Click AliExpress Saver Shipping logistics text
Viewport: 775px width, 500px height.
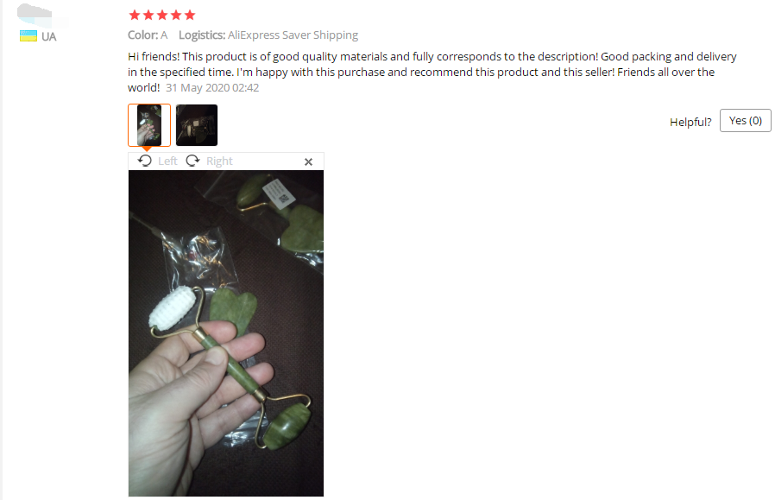[x=293, y=35]
